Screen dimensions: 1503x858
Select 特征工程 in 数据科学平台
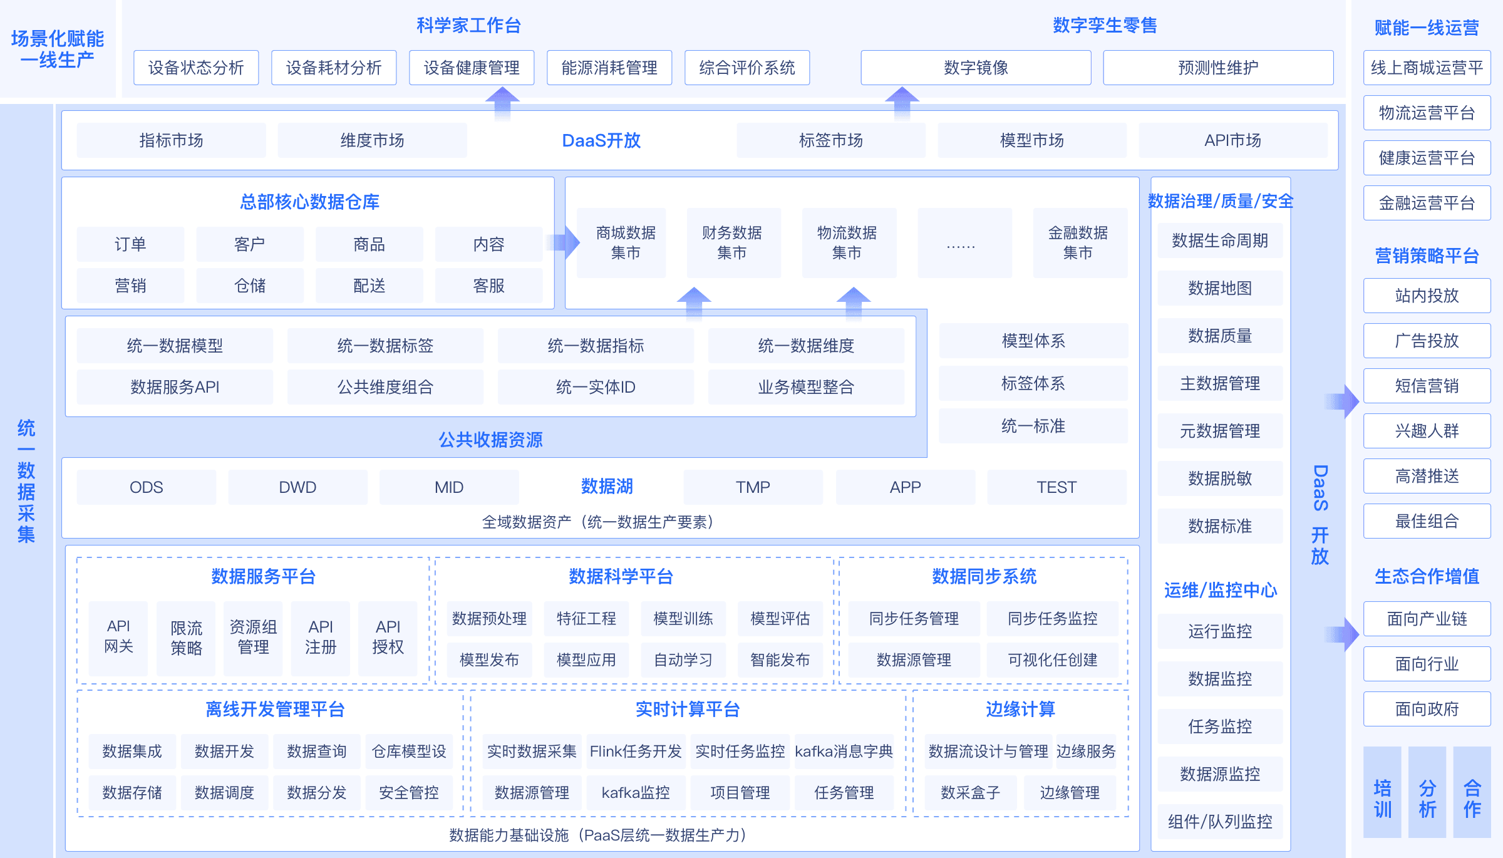586,619
